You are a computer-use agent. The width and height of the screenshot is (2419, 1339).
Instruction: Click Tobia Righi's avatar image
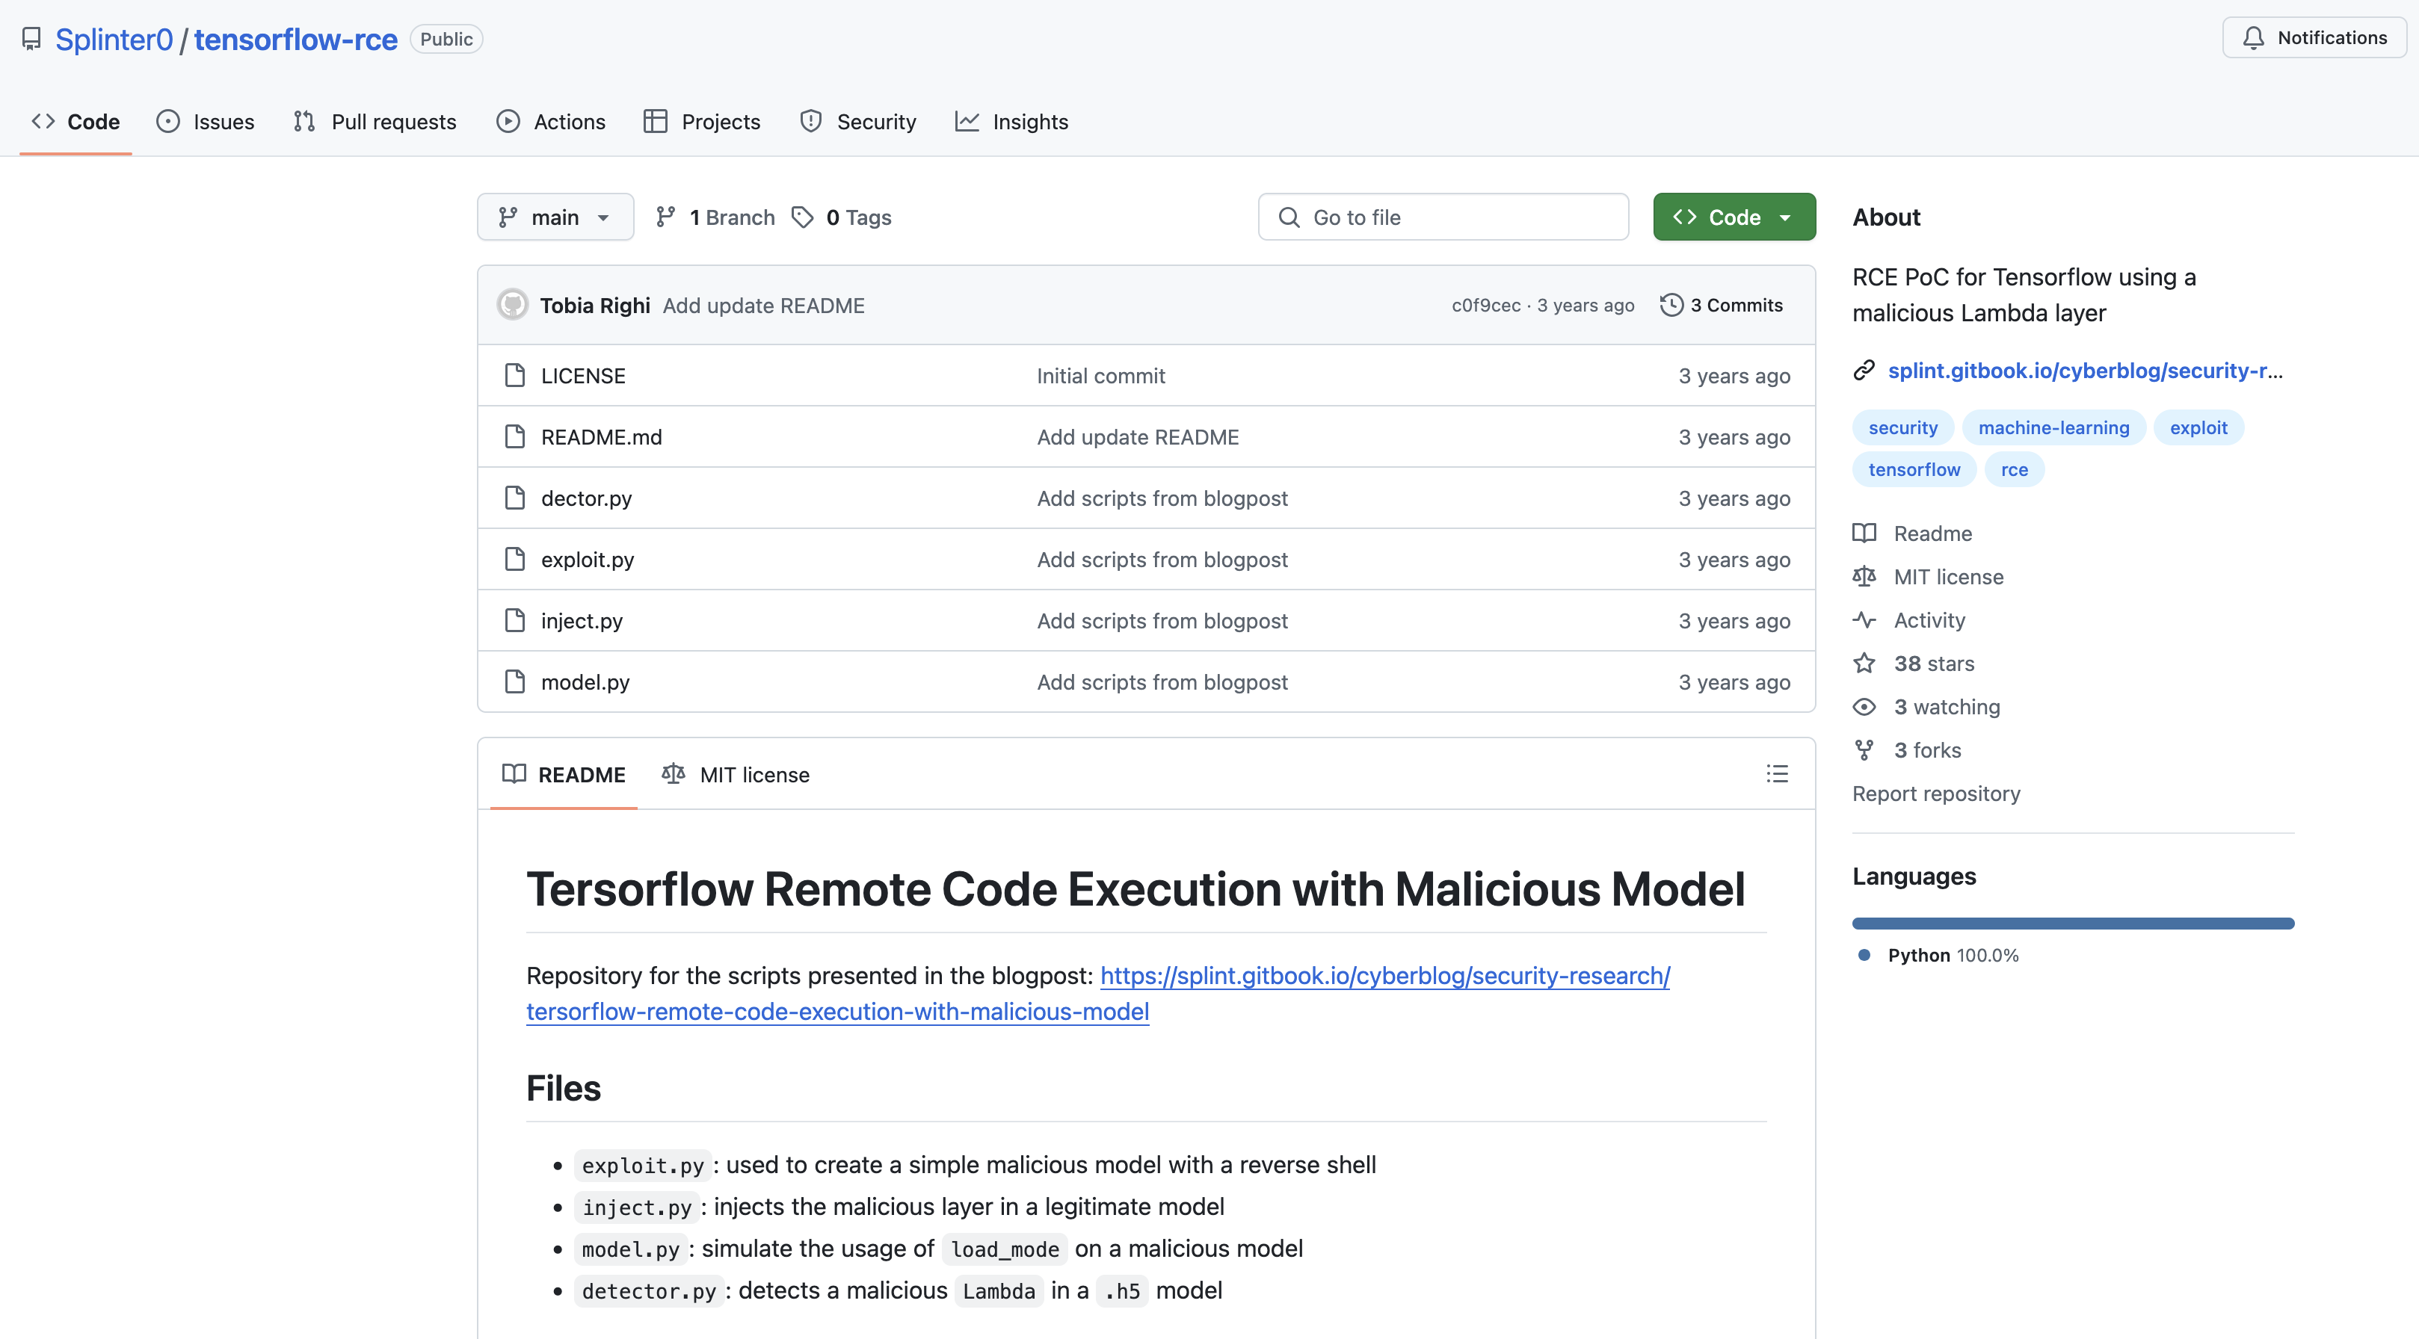(512, 305)
